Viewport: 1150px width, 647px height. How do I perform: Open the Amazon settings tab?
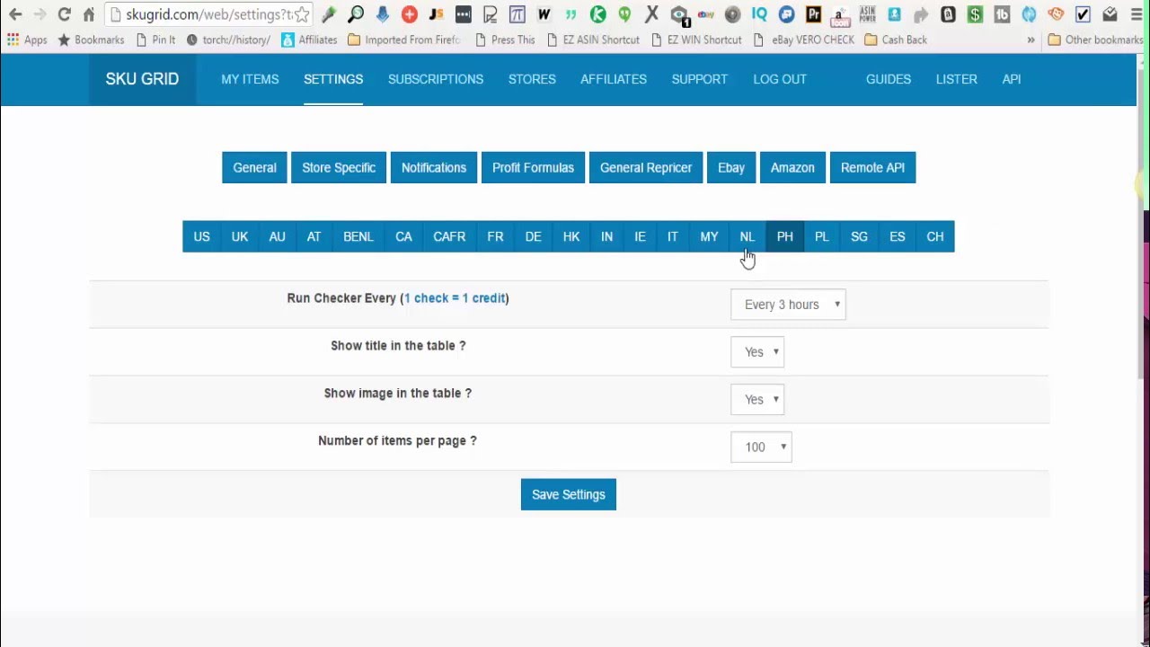[792, 168]
